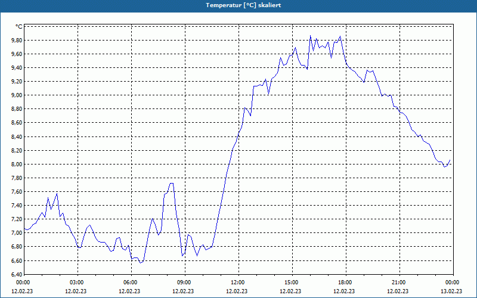The height and width of the screenshot is (298, 477).
Task: Click the 09:00 time label
Action: point(185,283)
